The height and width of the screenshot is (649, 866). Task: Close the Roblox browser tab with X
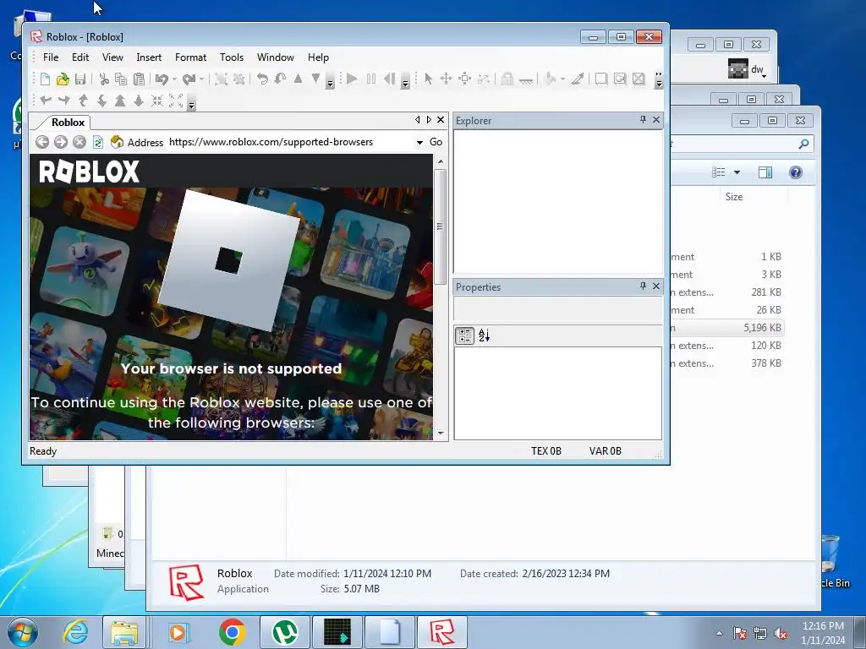tap(441, 120)
